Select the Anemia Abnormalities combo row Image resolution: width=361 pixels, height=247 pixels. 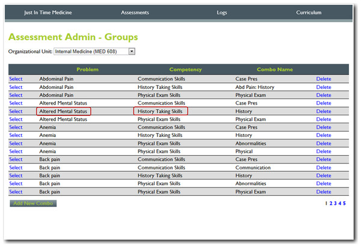16,144
